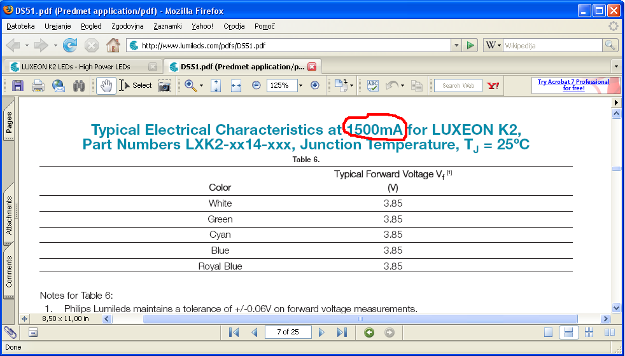Image resolution: width=625 pixels, height=356 pixels.
Task: Go to previous view (green arrow)
Action: coord(369,332)
